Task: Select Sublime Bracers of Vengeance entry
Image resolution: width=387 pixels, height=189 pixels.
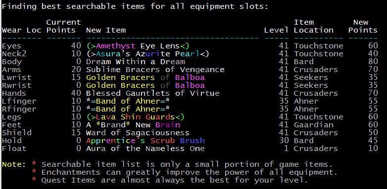Action: coord(155,70)
